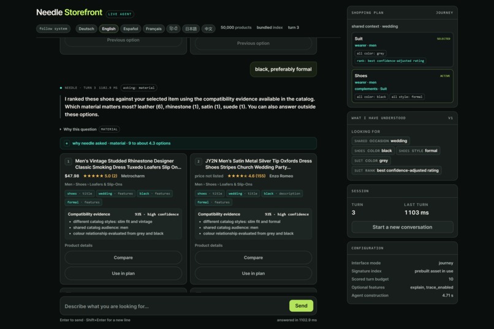Use the Metrocharm loafers in plan

click(x=123, y=273)
